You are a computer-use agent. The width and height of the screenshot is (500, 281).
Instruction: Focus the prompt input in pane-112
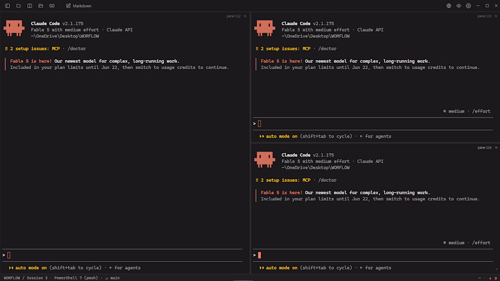pyautogui.click(x=122, y=255)
